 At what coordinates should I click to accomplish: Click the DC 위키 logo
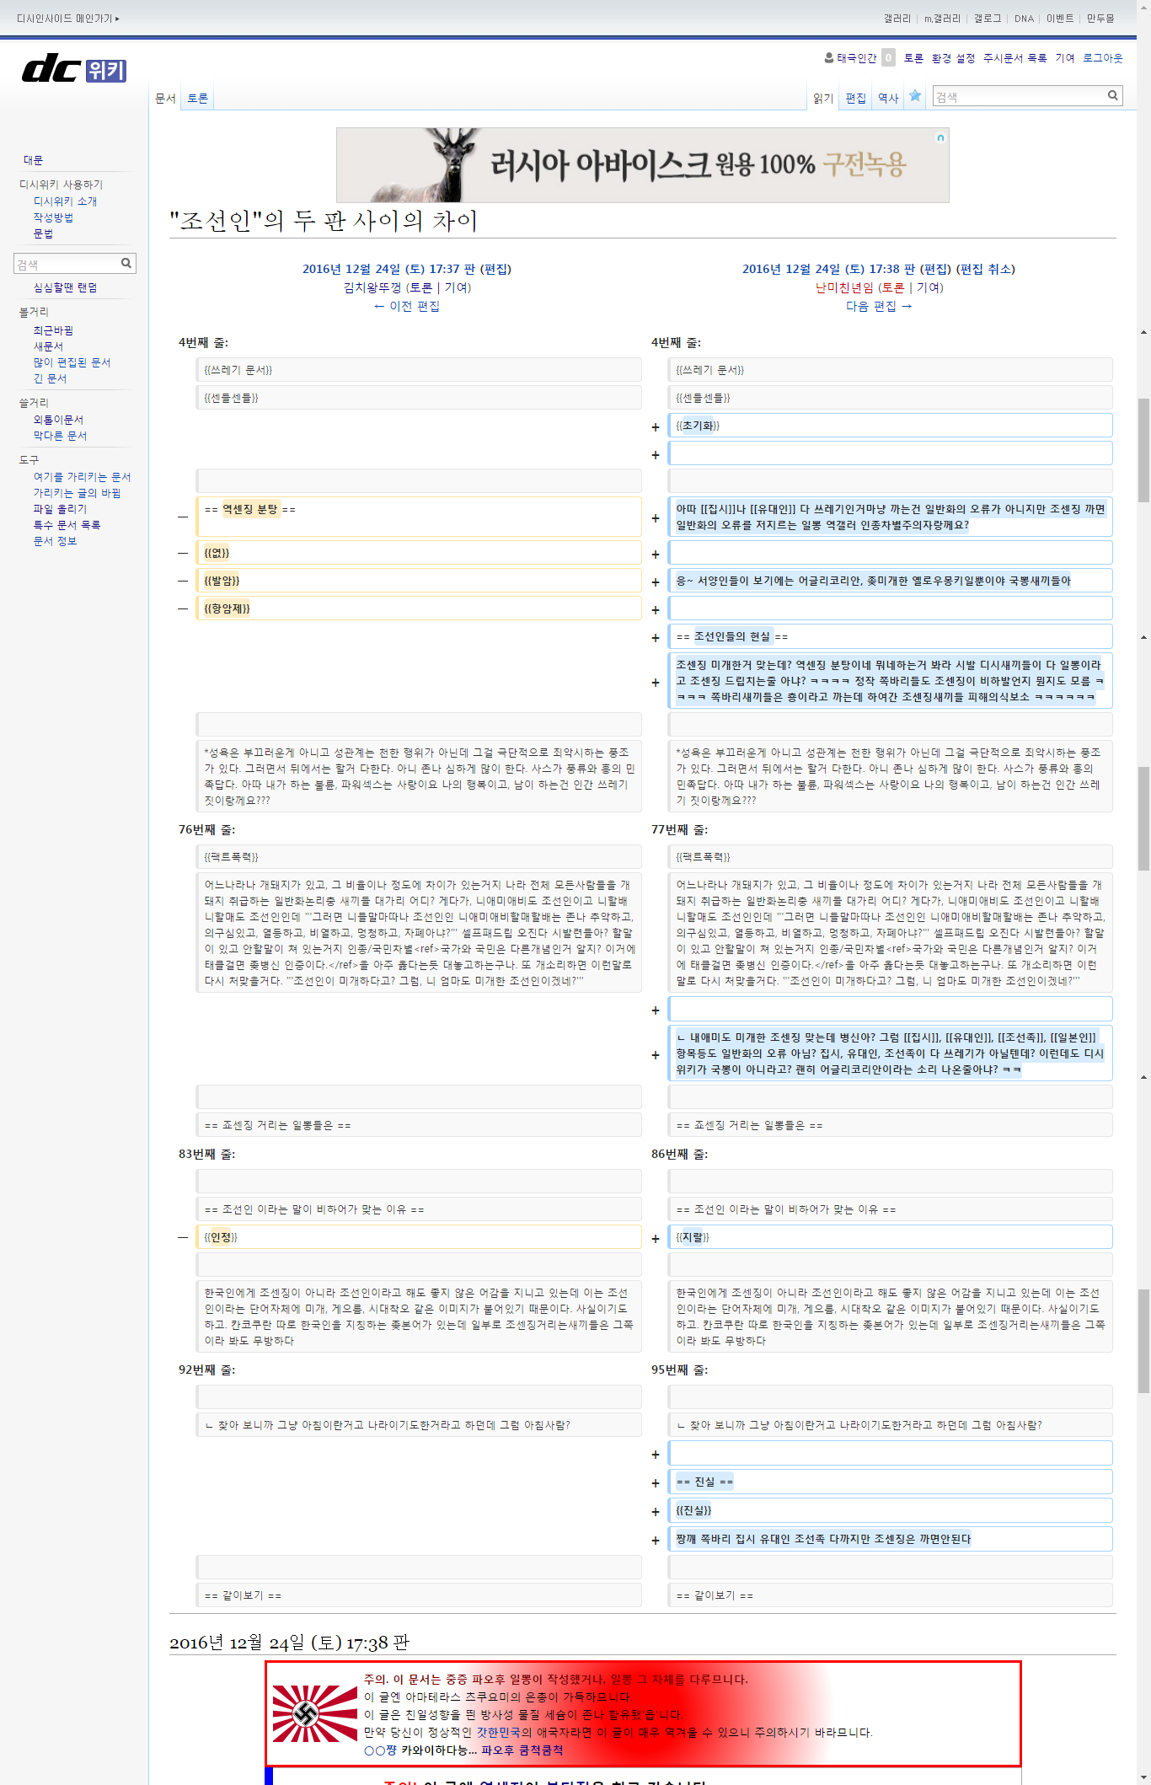(x=74, y=69)
